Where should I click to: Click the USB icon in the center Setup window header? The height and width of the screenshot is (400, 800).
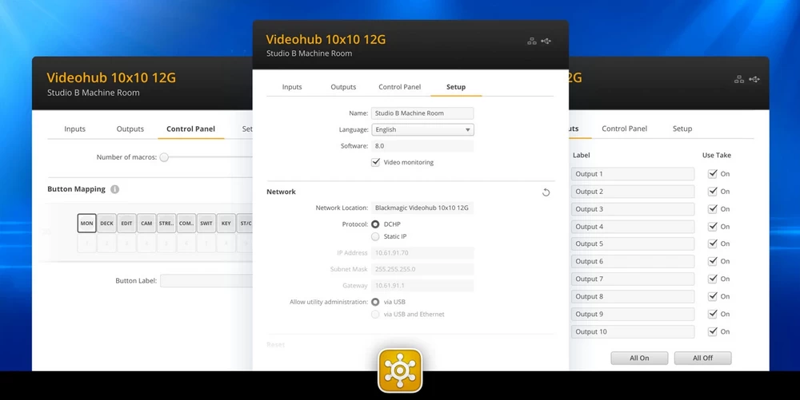click(x=546, y=41)
